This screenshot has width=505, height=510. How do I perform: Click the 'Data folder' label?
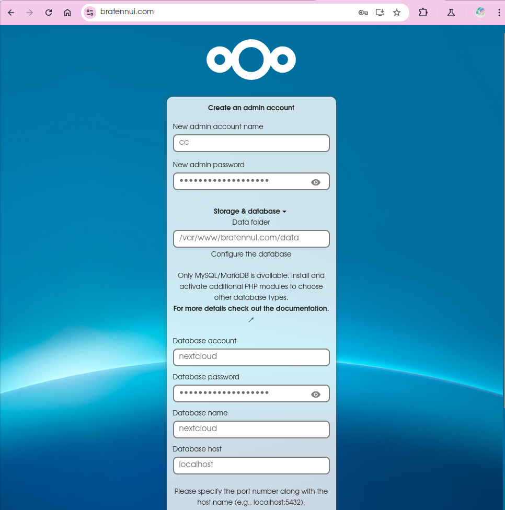point(251,222)
